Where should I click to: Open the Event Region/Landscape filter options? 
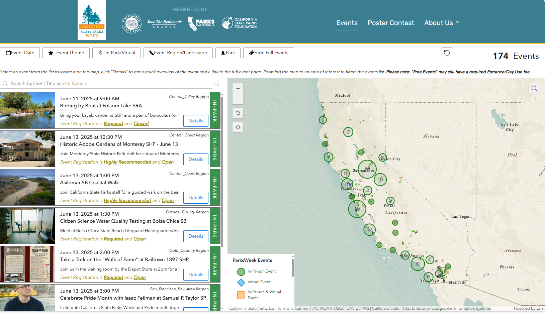click(178, 53)
